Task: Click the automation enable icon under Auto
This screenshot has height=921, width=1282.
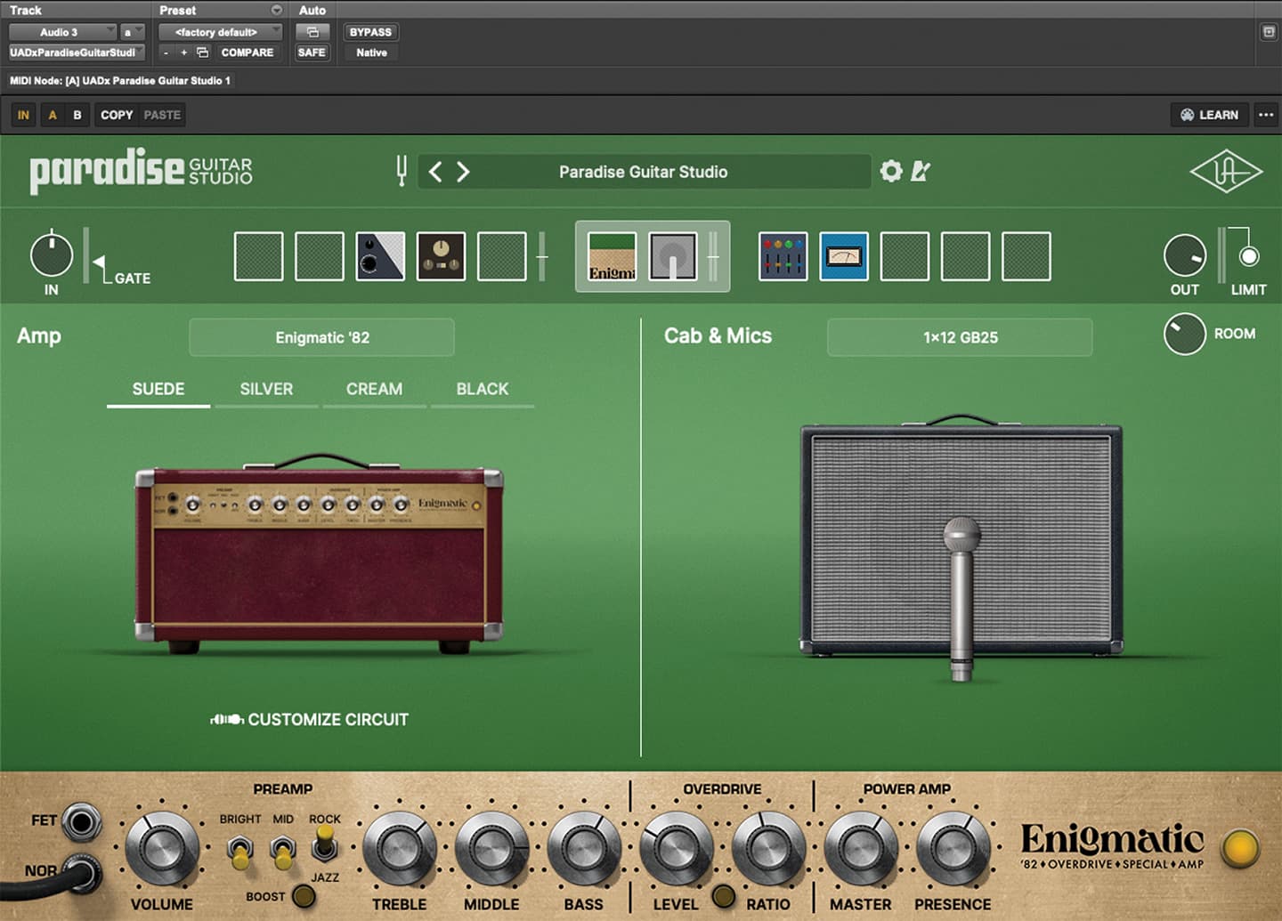Action: 312,32
